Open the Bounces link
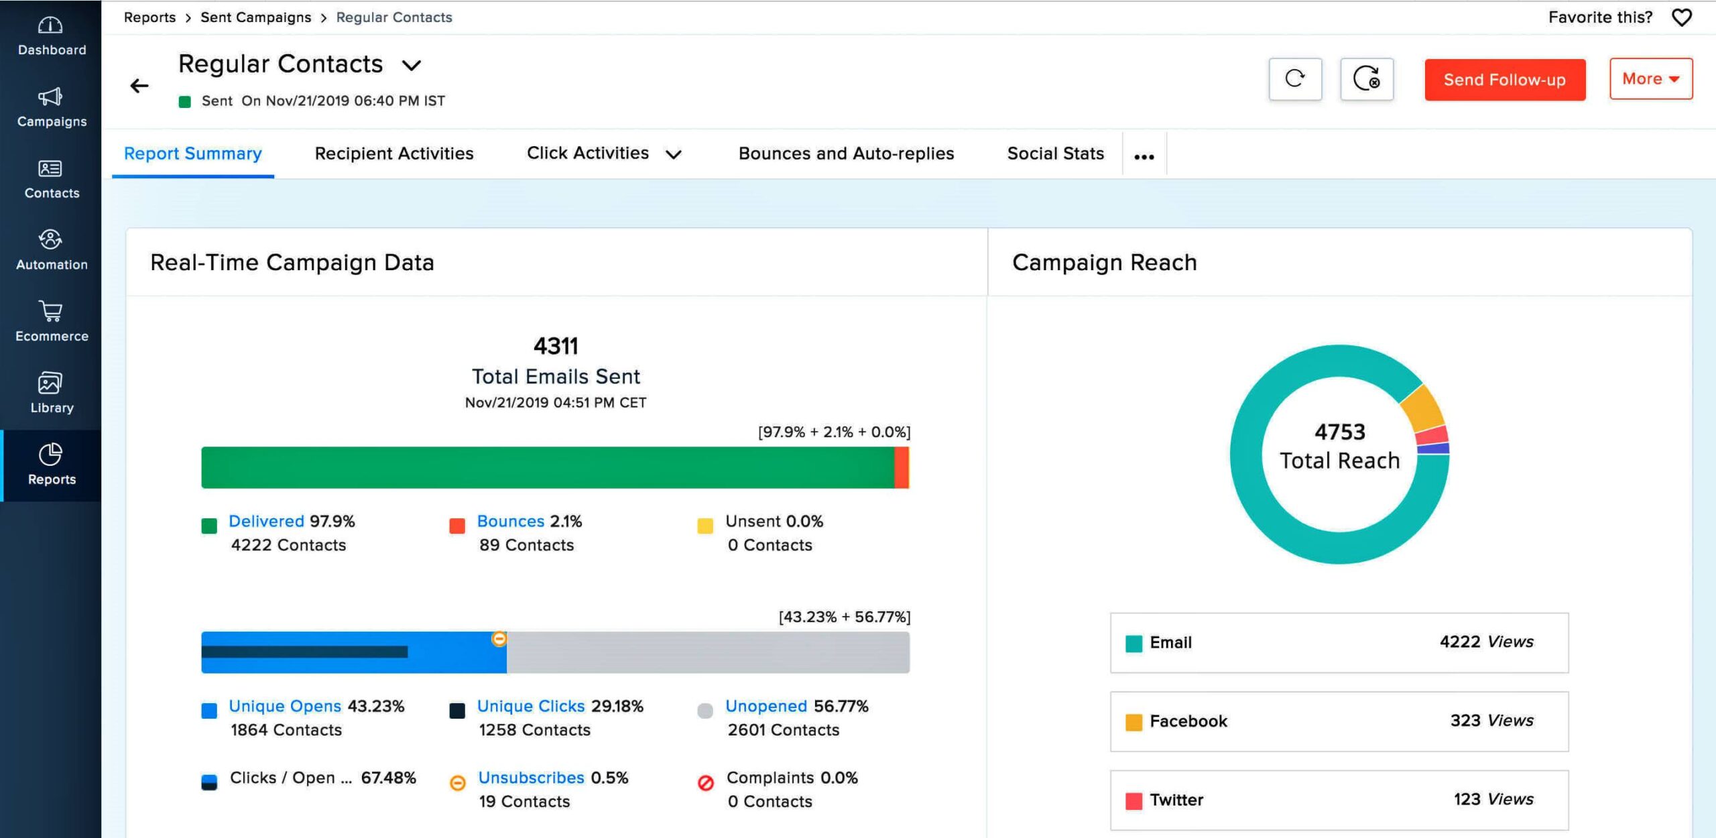Image resolution: width=1716 pixels, height=838 pixels. click(511, 522)
